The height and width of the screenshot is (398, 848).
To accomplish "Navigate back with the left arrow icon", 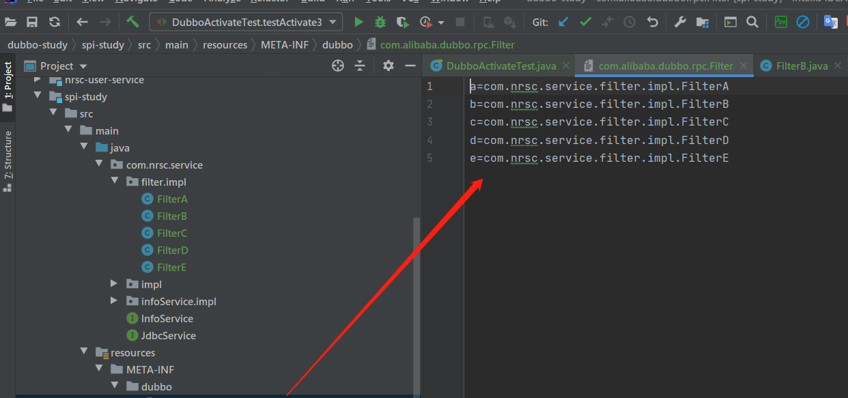I will click(x=83, y=22).
